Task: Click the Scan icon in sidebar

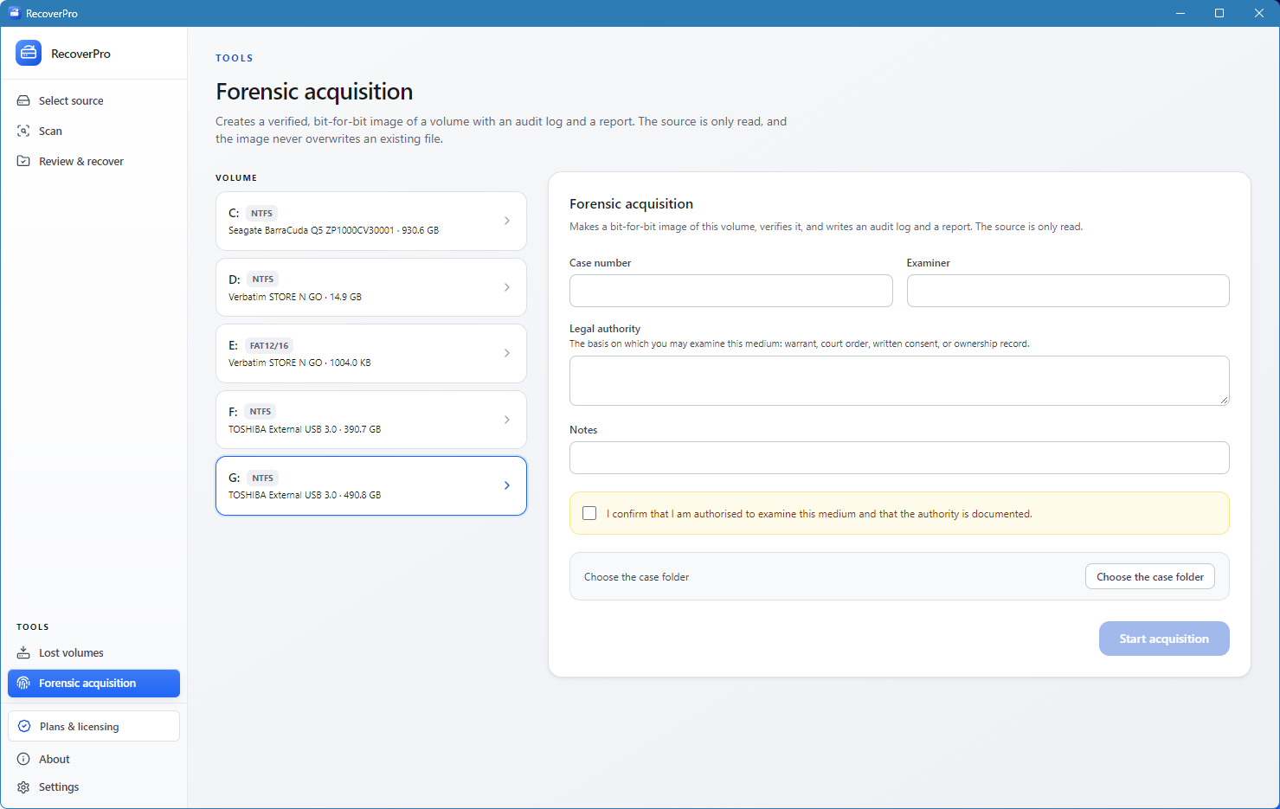Action: [23, 131]
